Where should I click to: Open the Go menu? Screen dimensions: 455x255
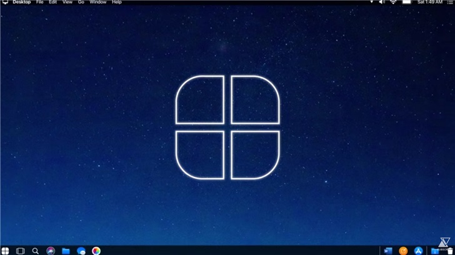pos(81,2)
